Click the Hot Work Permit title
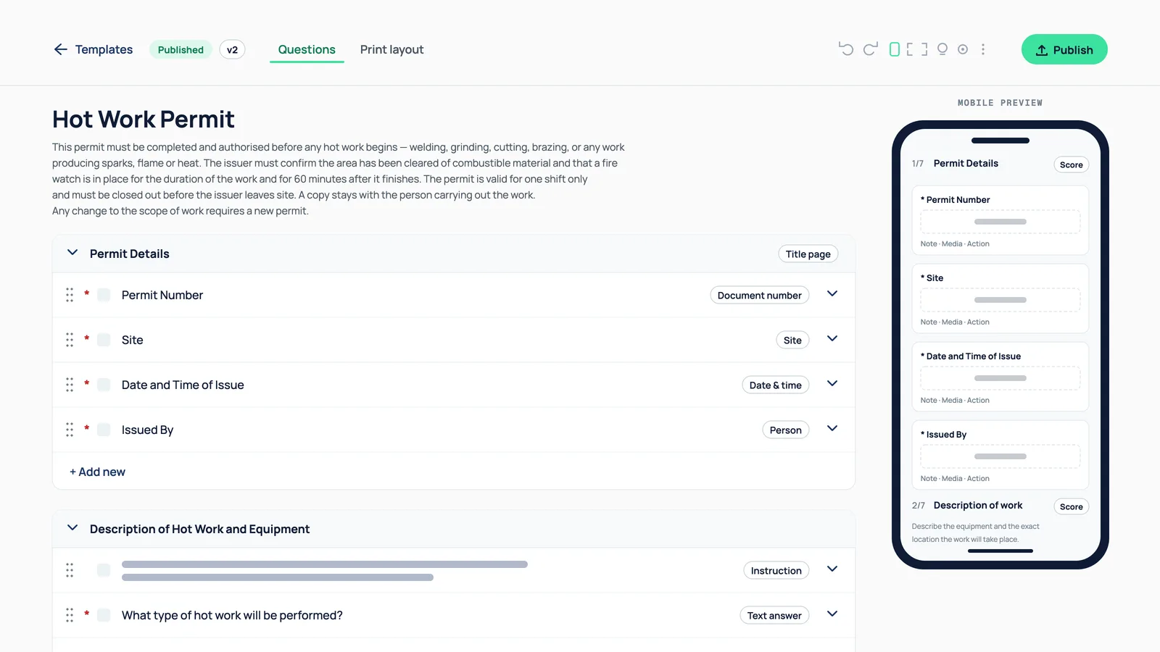This screenshot has height=652, width=1160. 144,119
